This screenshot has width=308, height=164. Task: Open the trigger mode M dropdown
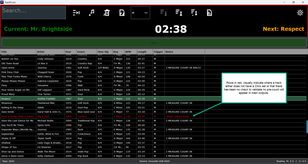[140, 13]
